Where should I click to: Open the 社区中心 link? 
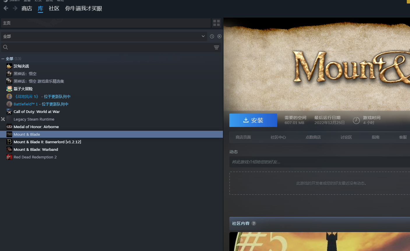click(x=278, y=137)
